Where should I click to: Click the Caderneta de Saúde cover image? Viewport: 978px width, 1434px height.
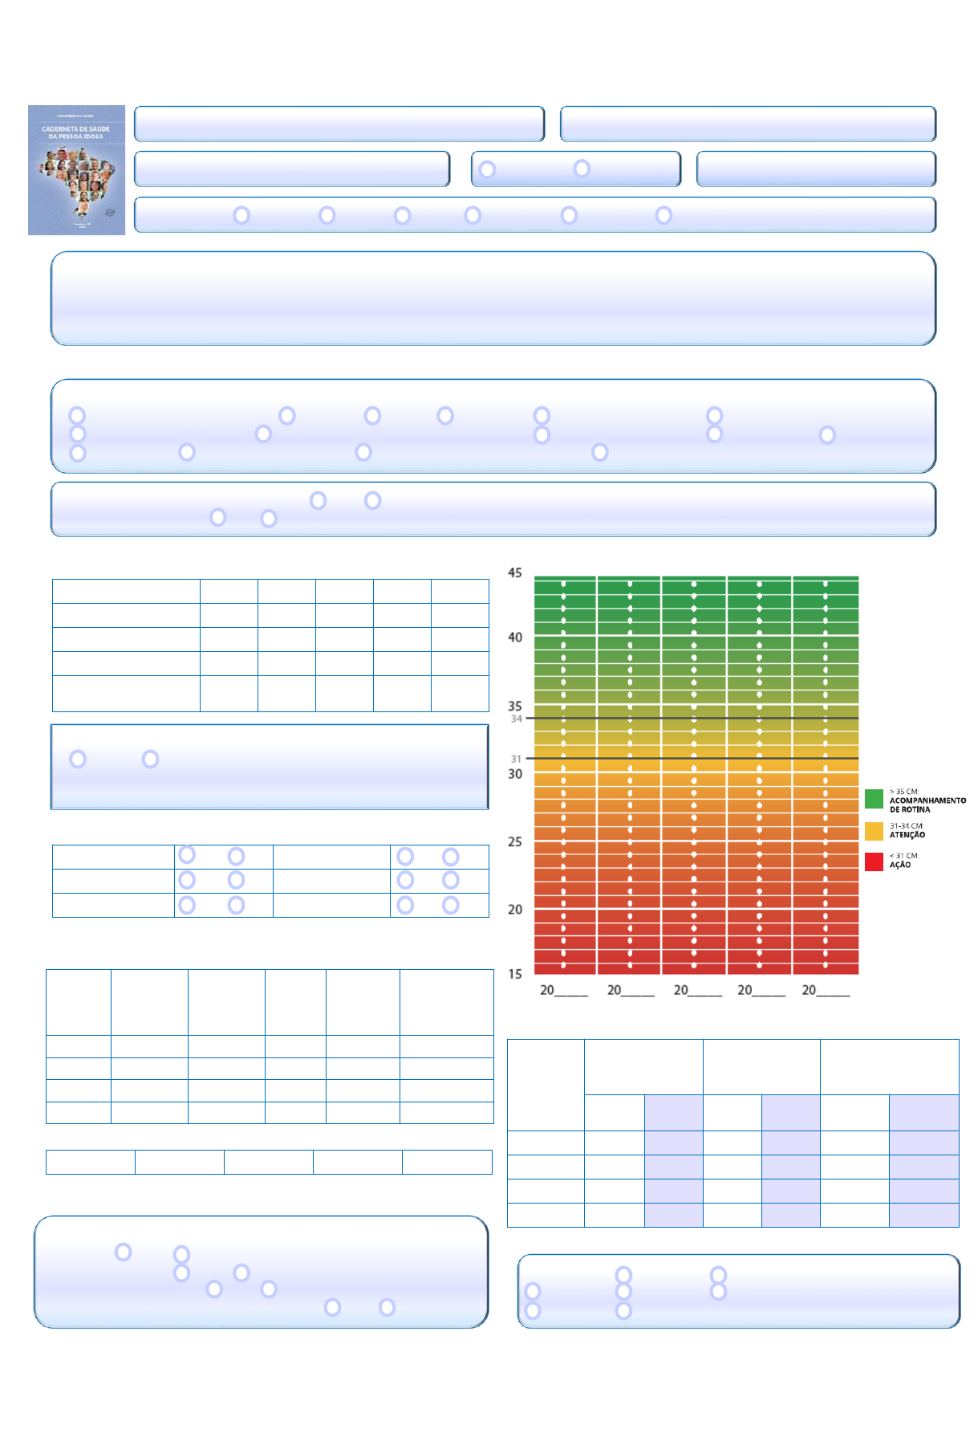click(76, 170)
